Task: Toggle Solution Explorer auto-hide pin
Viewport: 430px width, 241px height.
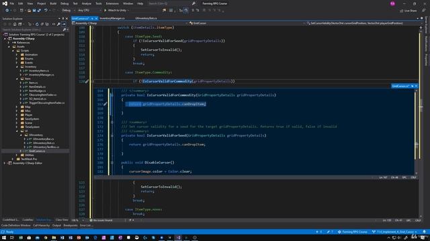Action: tap(62, 19)
